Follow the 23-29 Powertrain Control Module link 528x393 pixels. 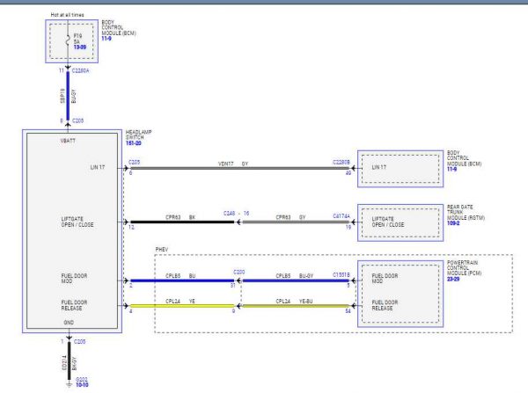click(453, 279)
